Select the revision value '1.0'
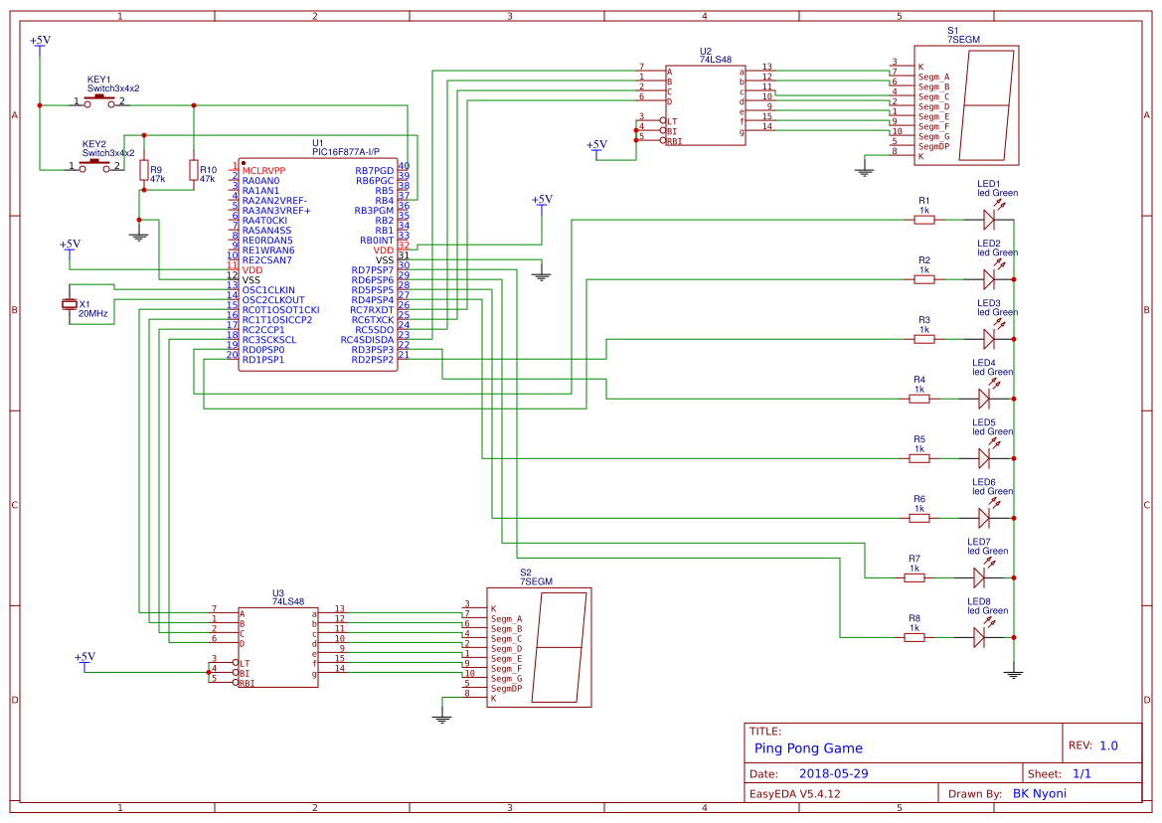The height and width of the screenshot is (823, 1162). [1108, 745]
